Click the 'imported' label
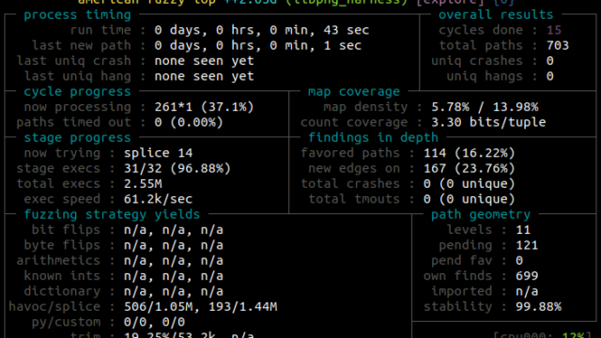 click(461, 291)
